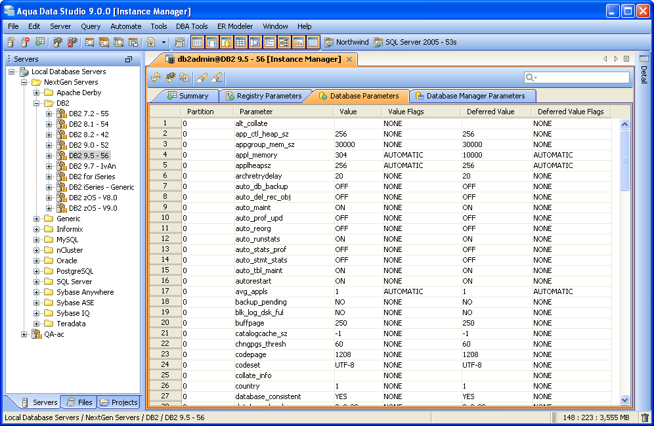654x426 pixels.
Task: Click the hierarchy diagram toolbar icon
Action: coord(284,42)
